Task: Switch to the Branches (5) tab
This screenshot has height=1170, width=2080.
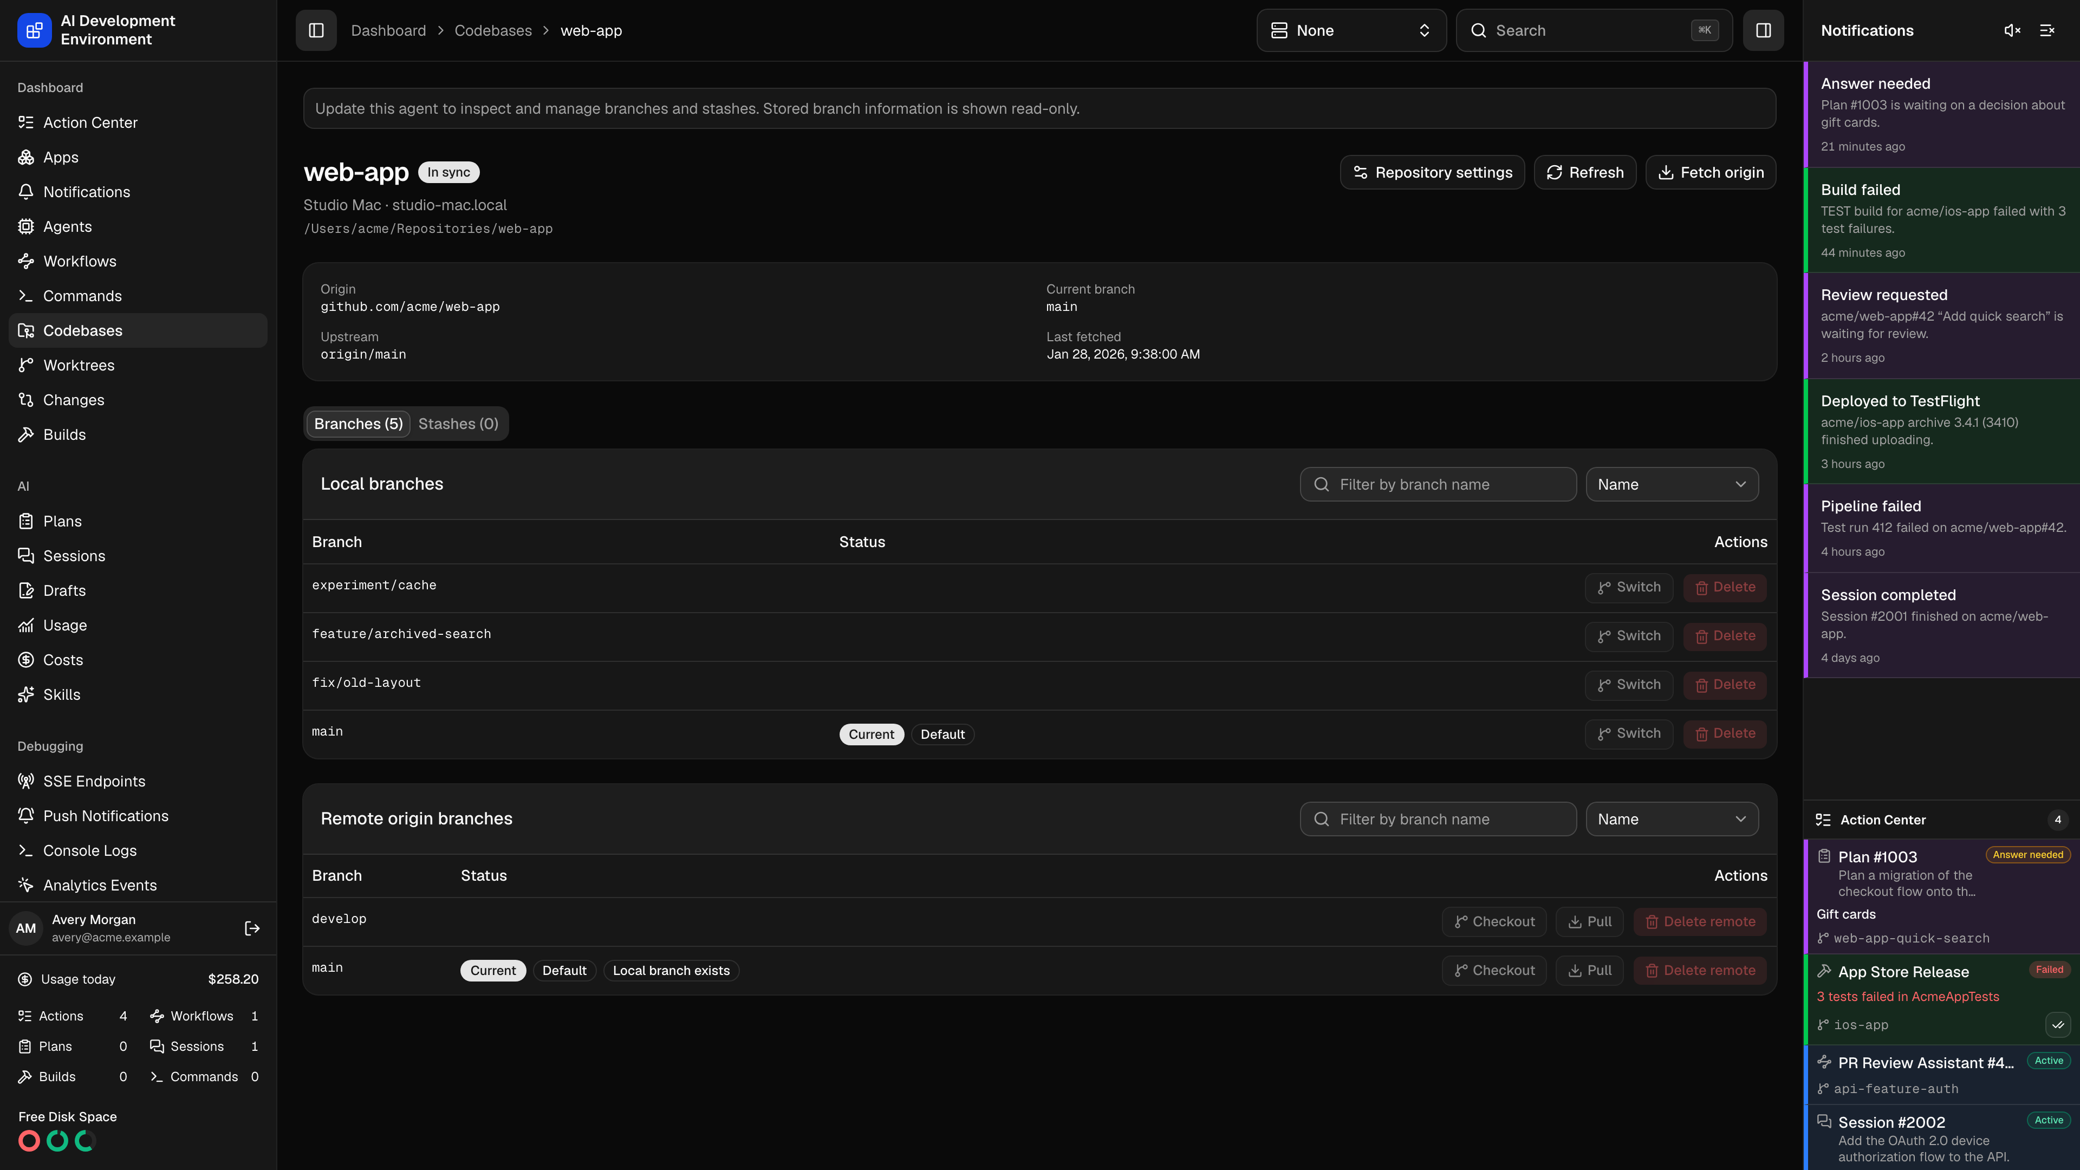Action: point(357,424)
